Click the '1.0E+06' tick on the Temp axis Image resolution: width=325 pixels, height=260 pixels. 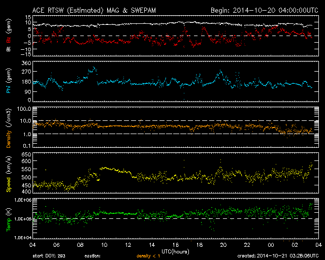[23, 200]
